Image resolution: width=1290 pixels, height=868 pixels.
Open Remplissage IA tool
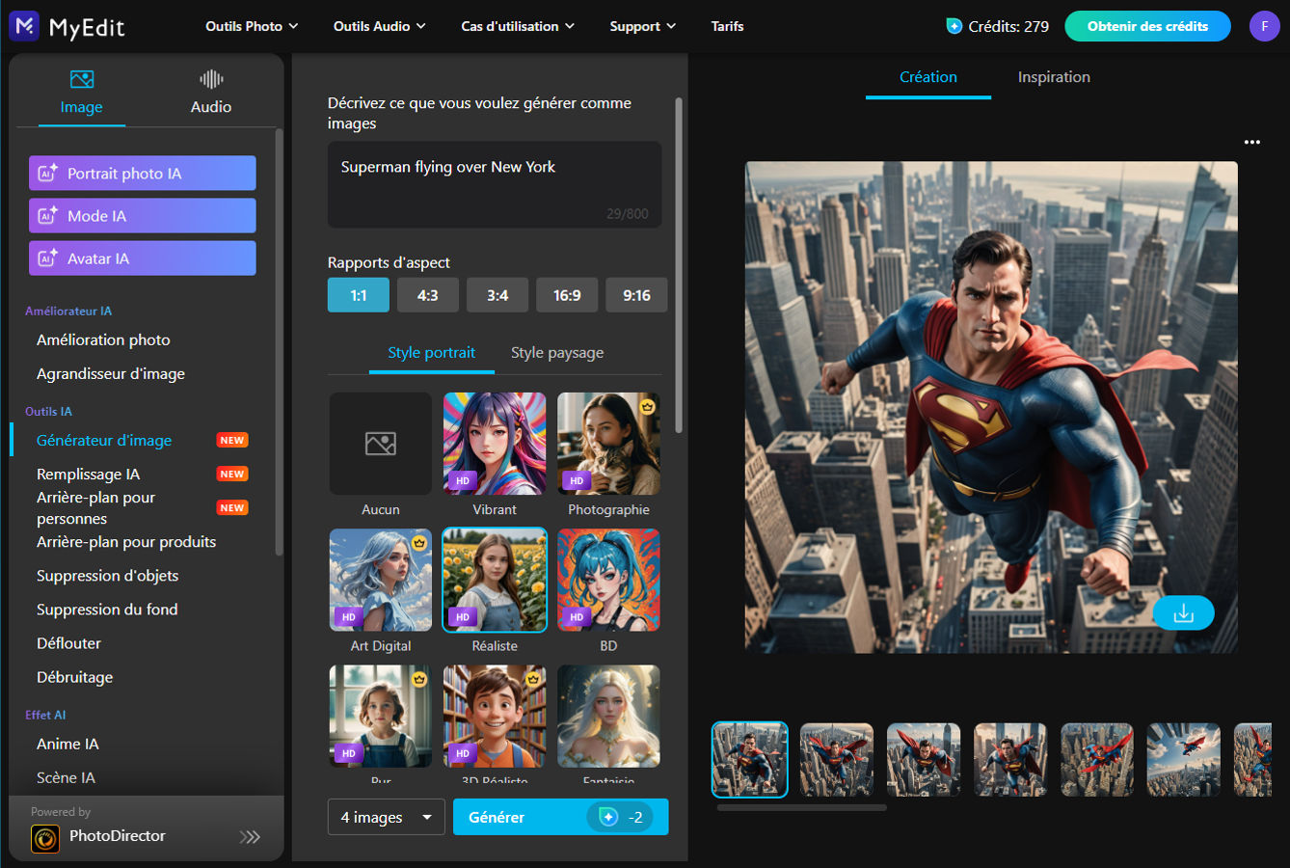click(89, 474)
